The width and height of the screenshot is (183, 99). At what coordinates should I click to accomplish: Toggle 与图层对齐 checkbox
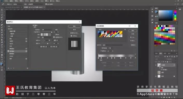pyautogui.click(x=54, y=37)
